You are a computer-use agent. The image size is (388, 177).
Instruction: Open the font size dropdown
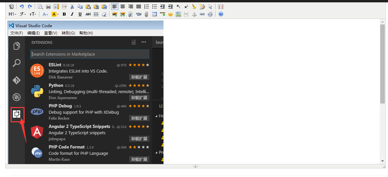[x=32, y=14]
